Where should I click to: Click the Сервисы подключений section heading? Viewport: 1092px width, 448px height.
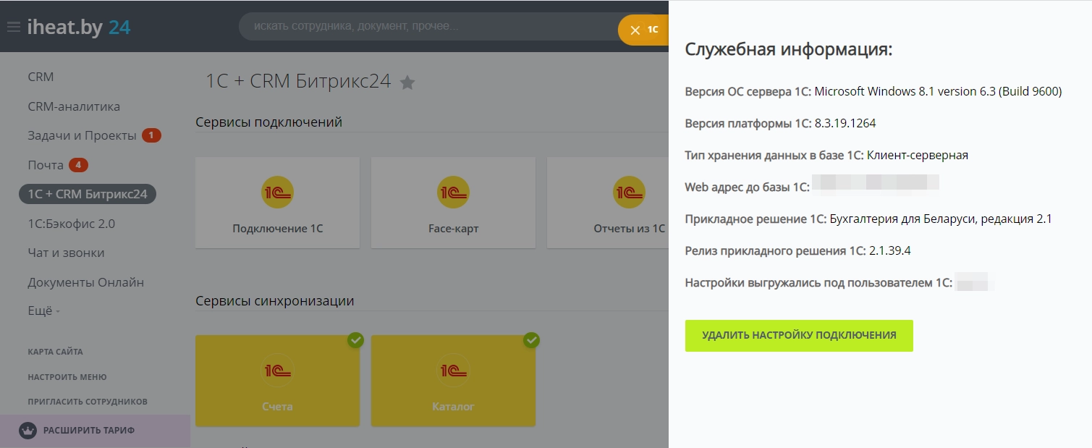click(x=268, y=122)
